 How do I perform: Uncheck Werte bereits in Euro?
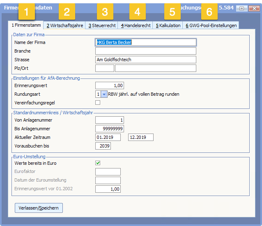click(x=98, y=163)
